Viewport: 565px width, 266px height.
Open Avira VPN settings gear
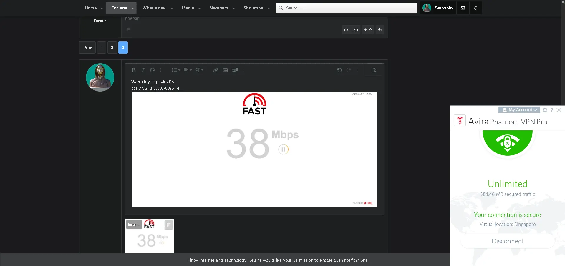(545, 110)
